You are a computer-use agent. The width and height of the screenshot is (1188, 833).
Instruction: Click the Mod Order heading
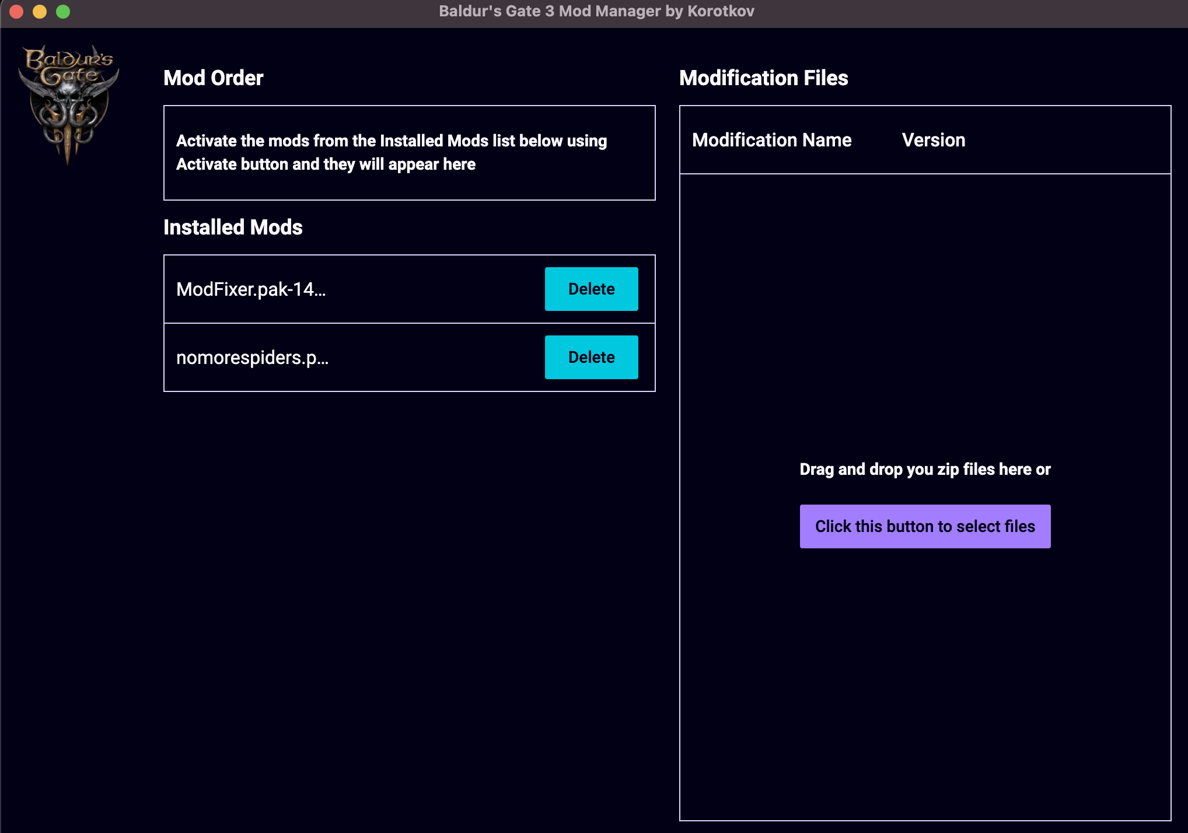[213, 78]
